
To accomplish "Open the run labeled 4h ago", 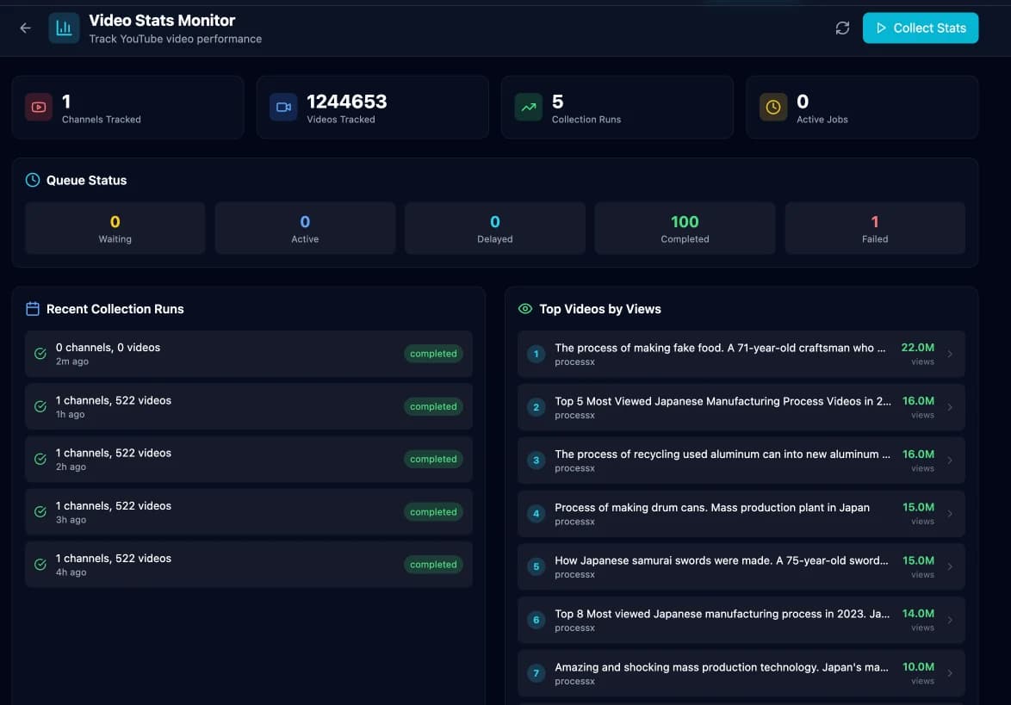I will click(249, 565).
